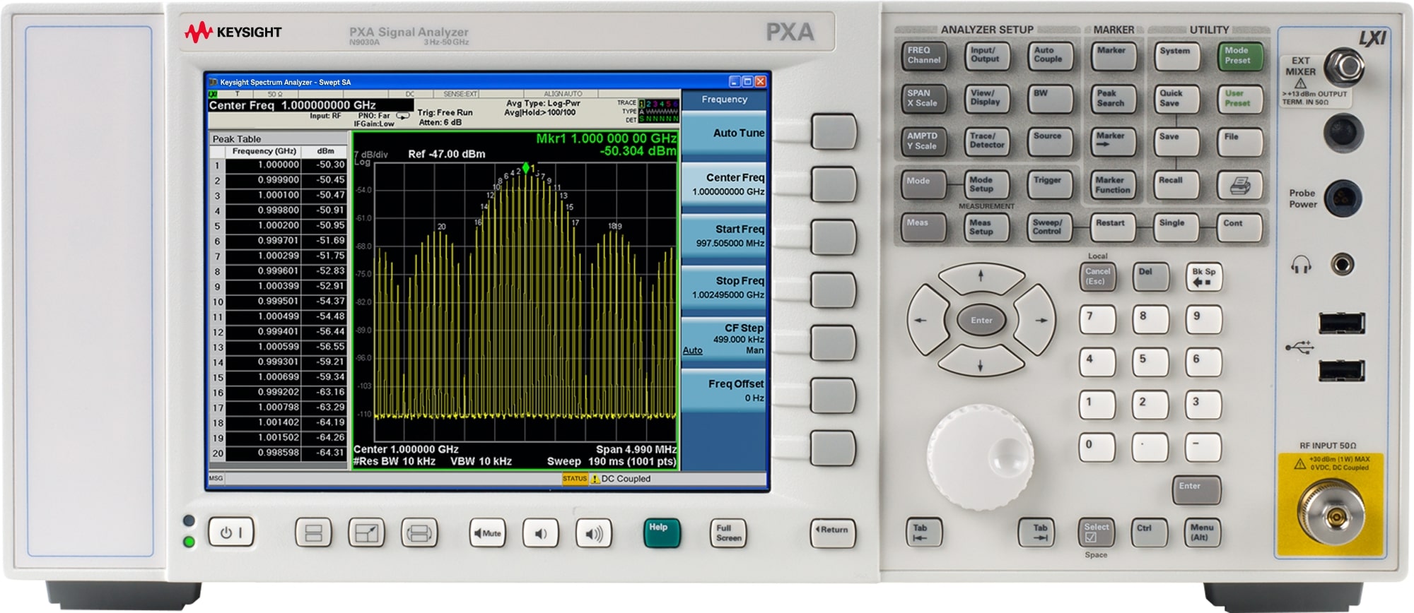This screenshot has width=1414, height=613.
Task: Click the DC Coupled status message
Action: [x=626, y=479]
